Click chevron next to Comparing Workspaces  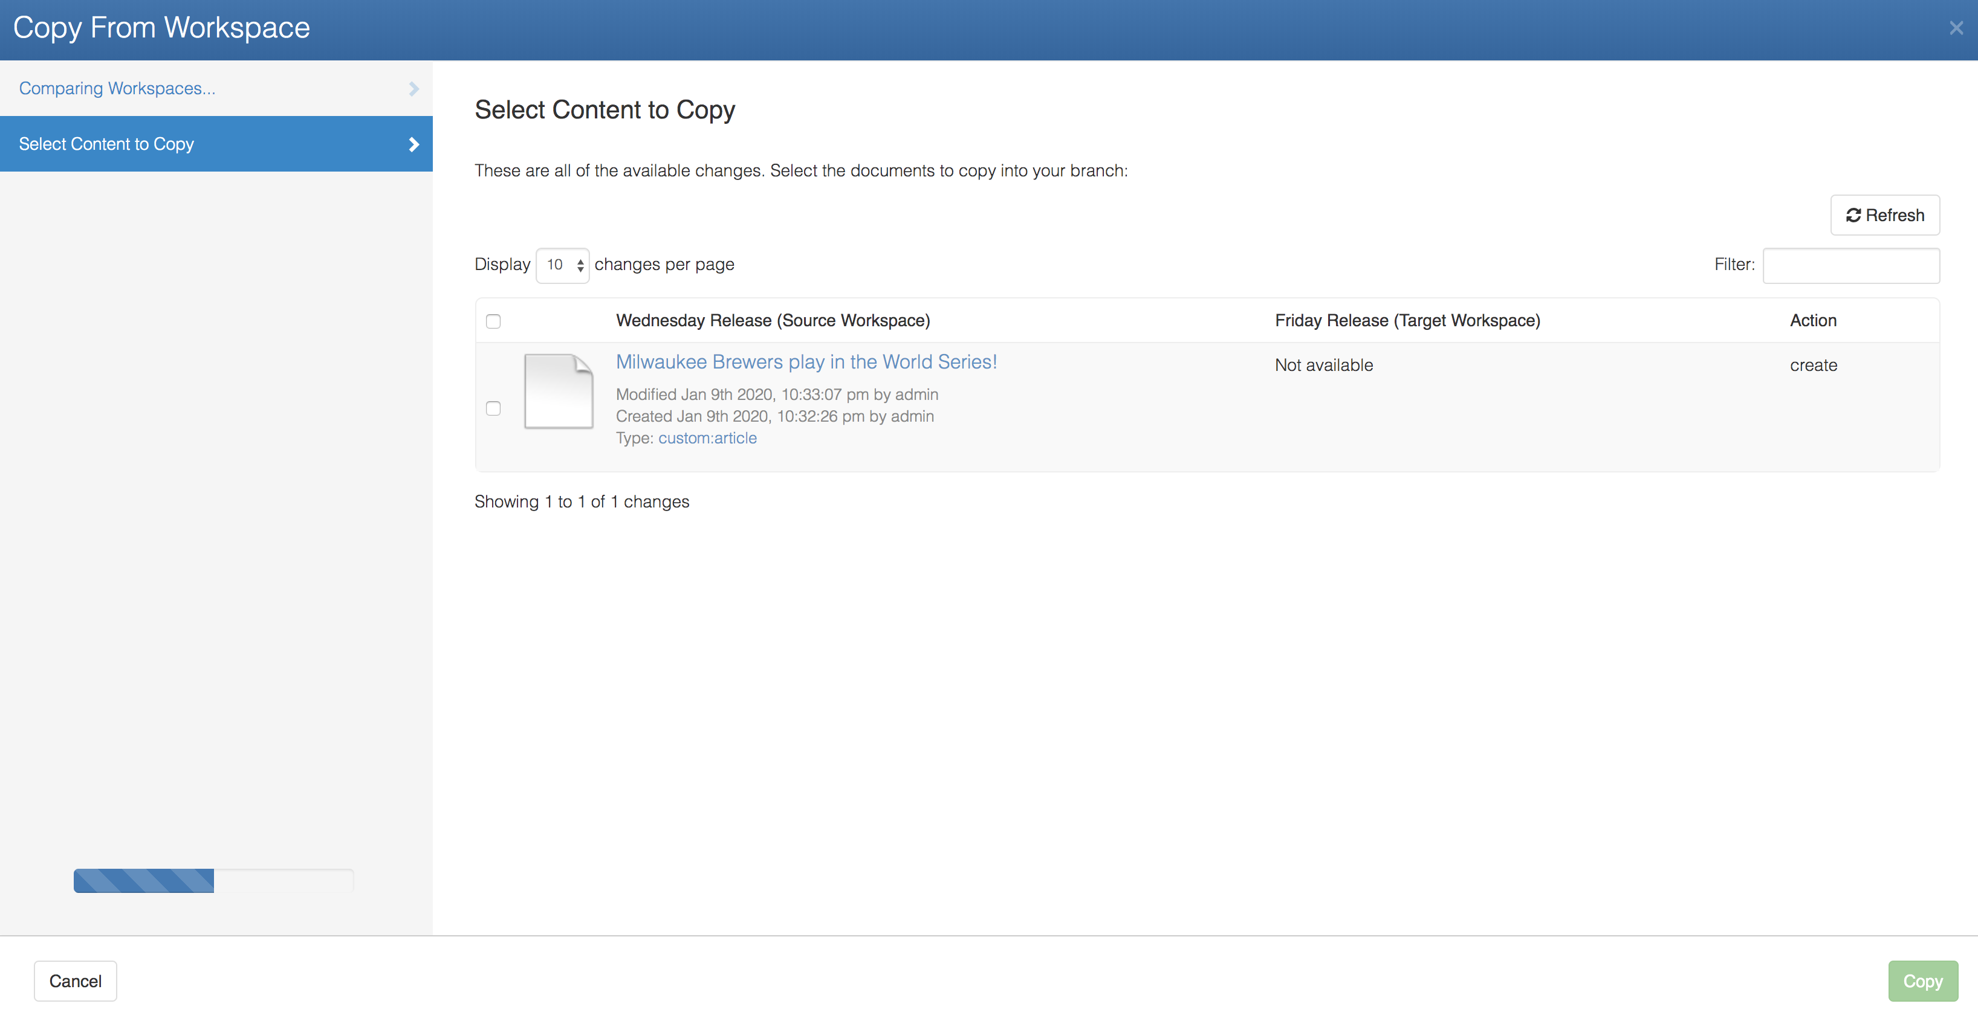[x=414, y=89]
